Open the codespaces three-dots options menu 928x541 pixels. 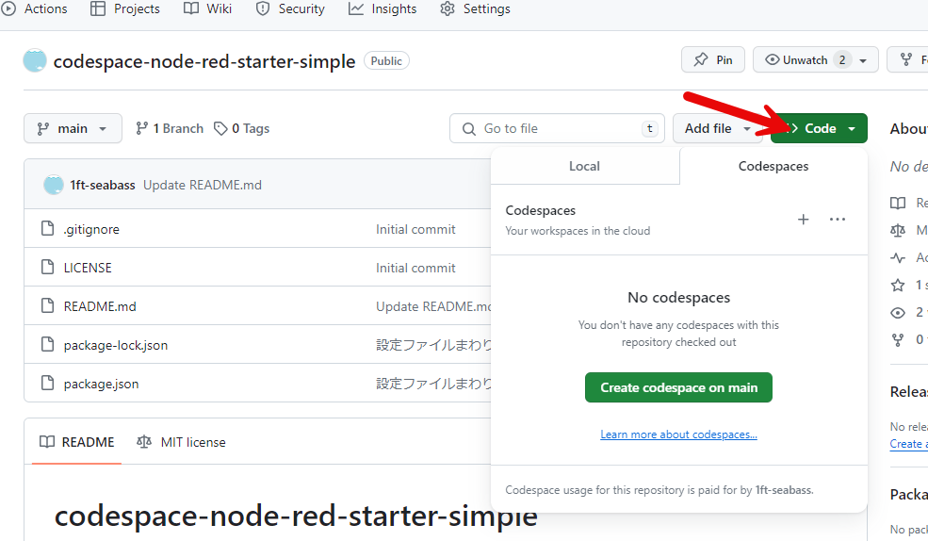pos(838,220)
